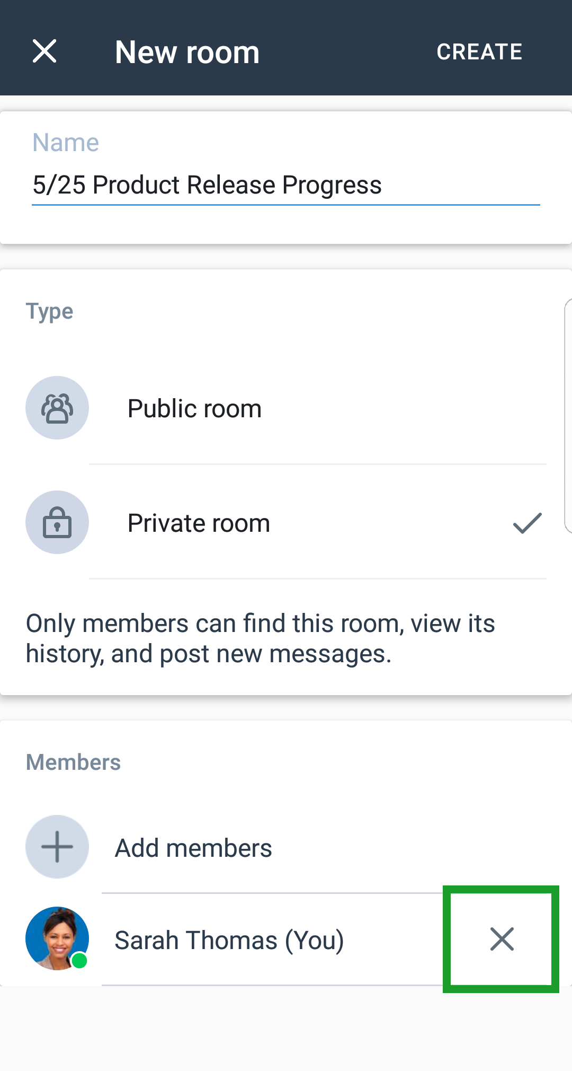572x1071 pixels.
Task: Click the green online status dot
Action: point(79,960)
